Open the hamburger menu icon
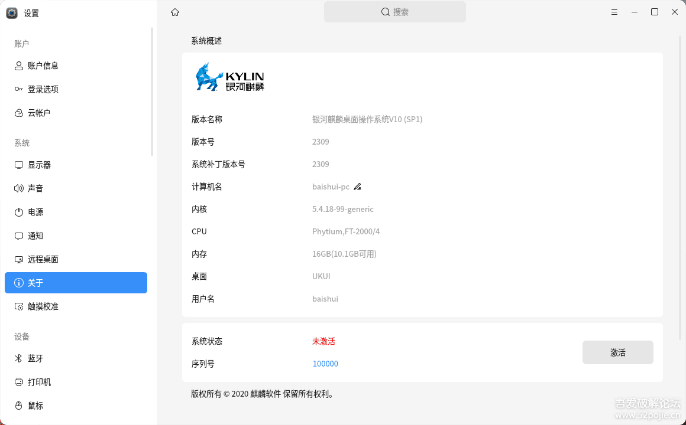Image resolution: width=686 pixels, height=425 pixels. coord(614,12)
